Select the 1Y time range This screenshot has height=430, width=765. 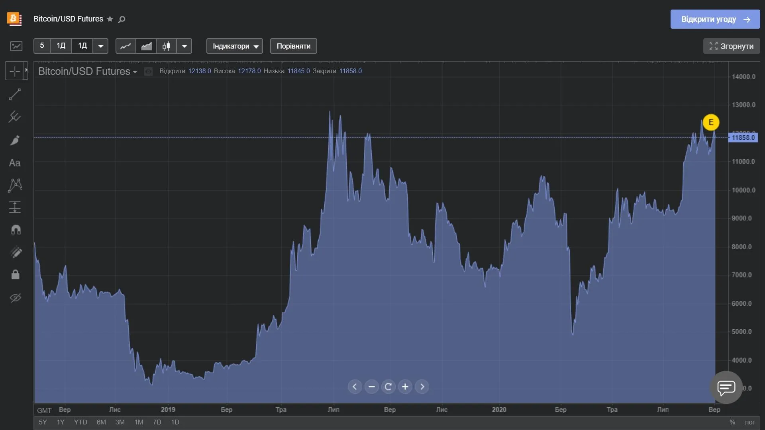61,422
